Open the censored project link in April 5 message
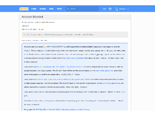Screen dimensions: 155x116 pyautogui.click(x=59, y=67)
